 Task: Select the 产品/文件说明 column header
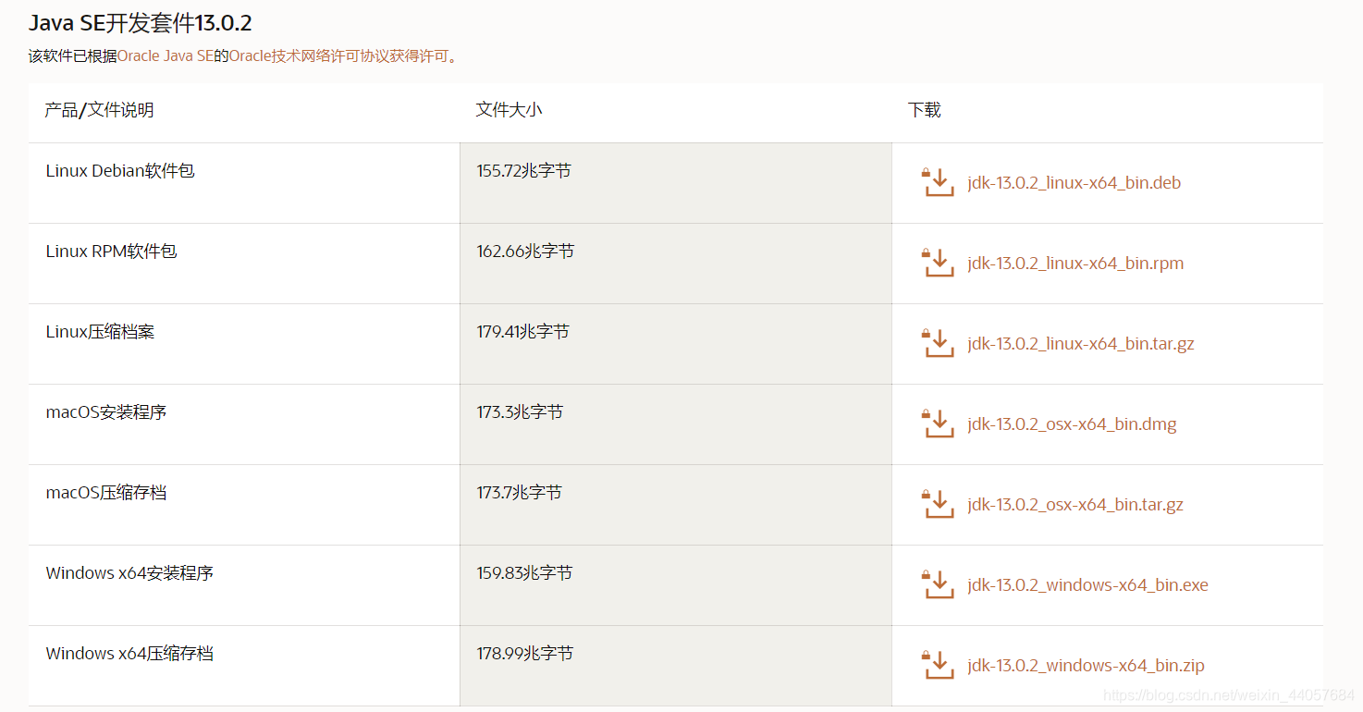pyautogui.click(x=99, y=110)
